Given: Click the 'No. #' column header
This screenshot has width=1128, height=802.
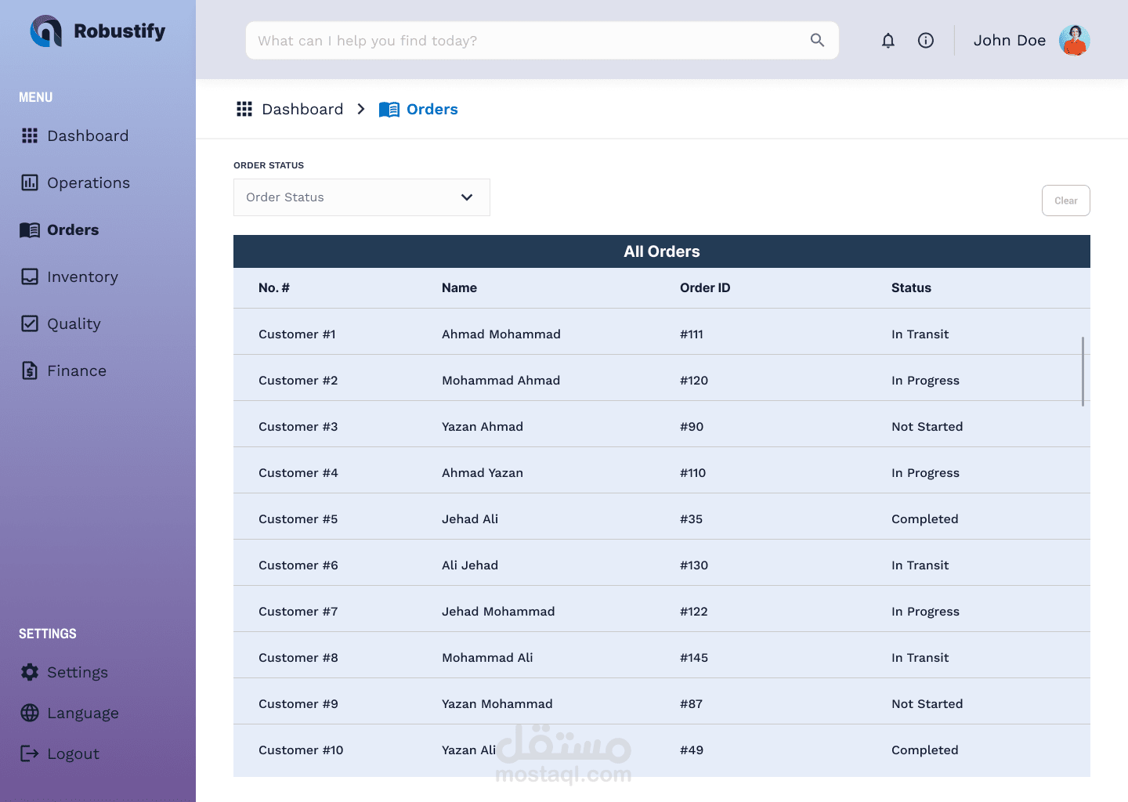Looking at the screenshot, I should click(x=274, y=287).
